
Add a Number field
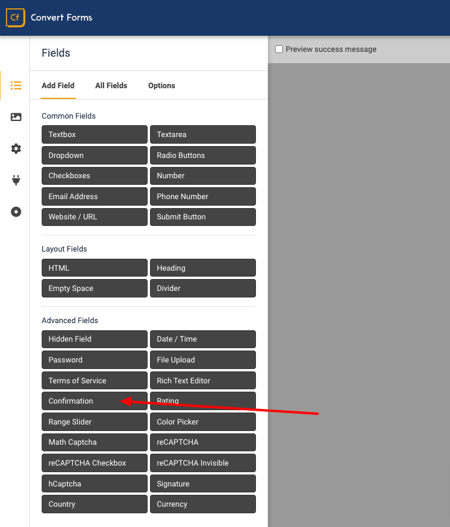tap(203, 176)
